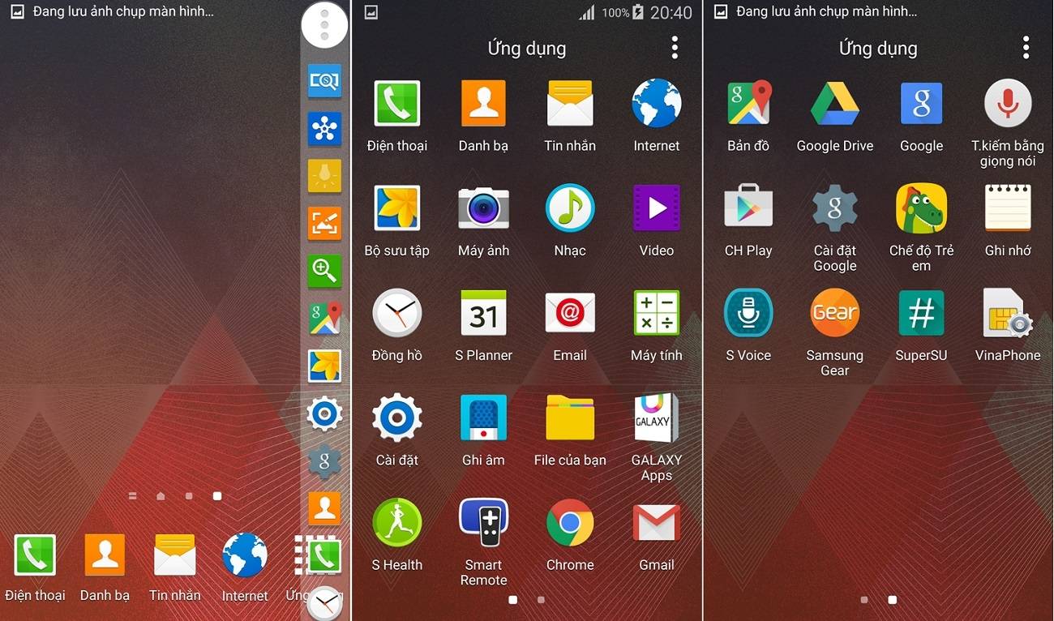Viewport: 1054px width, 621px height.
Task: Launch the Ghi âm voice recorder
Action: 483,418
